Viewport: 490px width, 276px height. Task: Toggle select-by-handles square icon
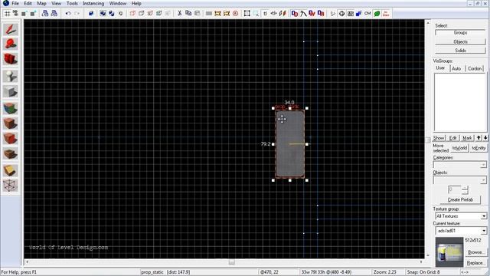click(247, 14)
